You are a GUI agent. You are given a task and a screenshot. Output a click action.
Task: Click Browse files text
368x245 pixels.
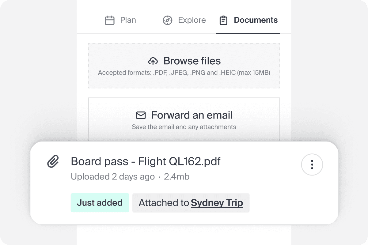[192, 61]
